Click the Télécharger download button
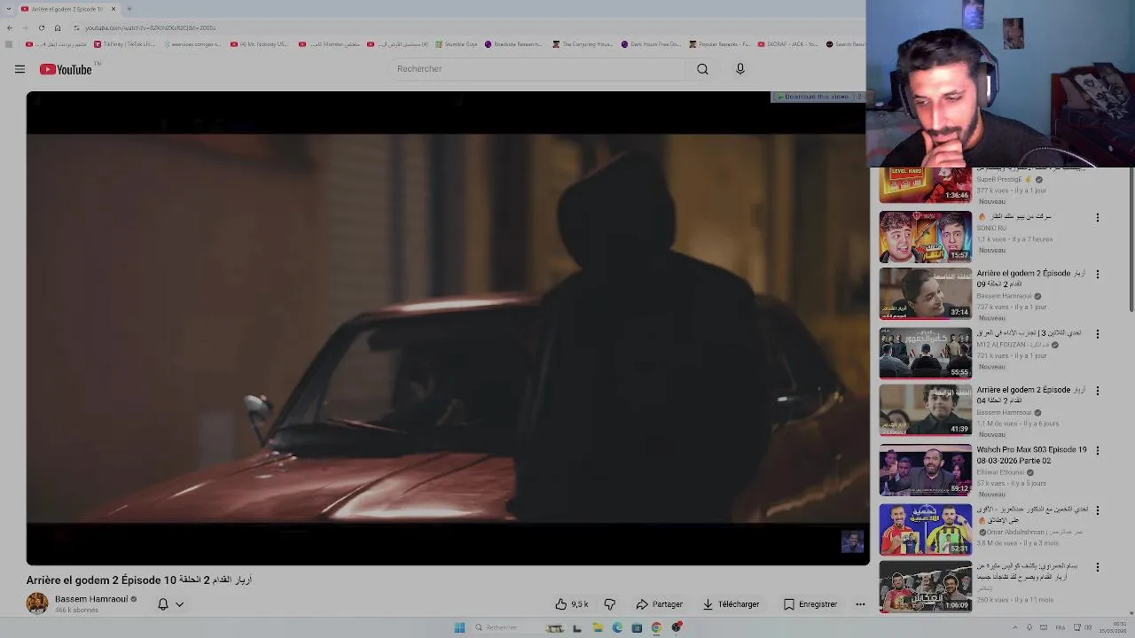The width and height of the screenshot is (1135, 638). tap(731, 604)
